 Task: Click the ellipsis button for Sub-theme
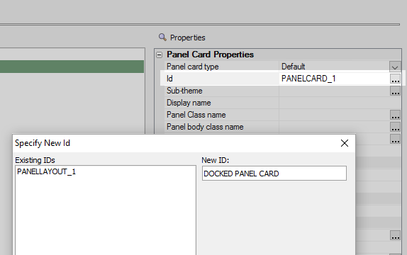tap(396, 91)
